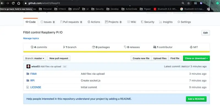Open the MIT license link
This screenshot has height=108, width=220.
pos(194,47)
